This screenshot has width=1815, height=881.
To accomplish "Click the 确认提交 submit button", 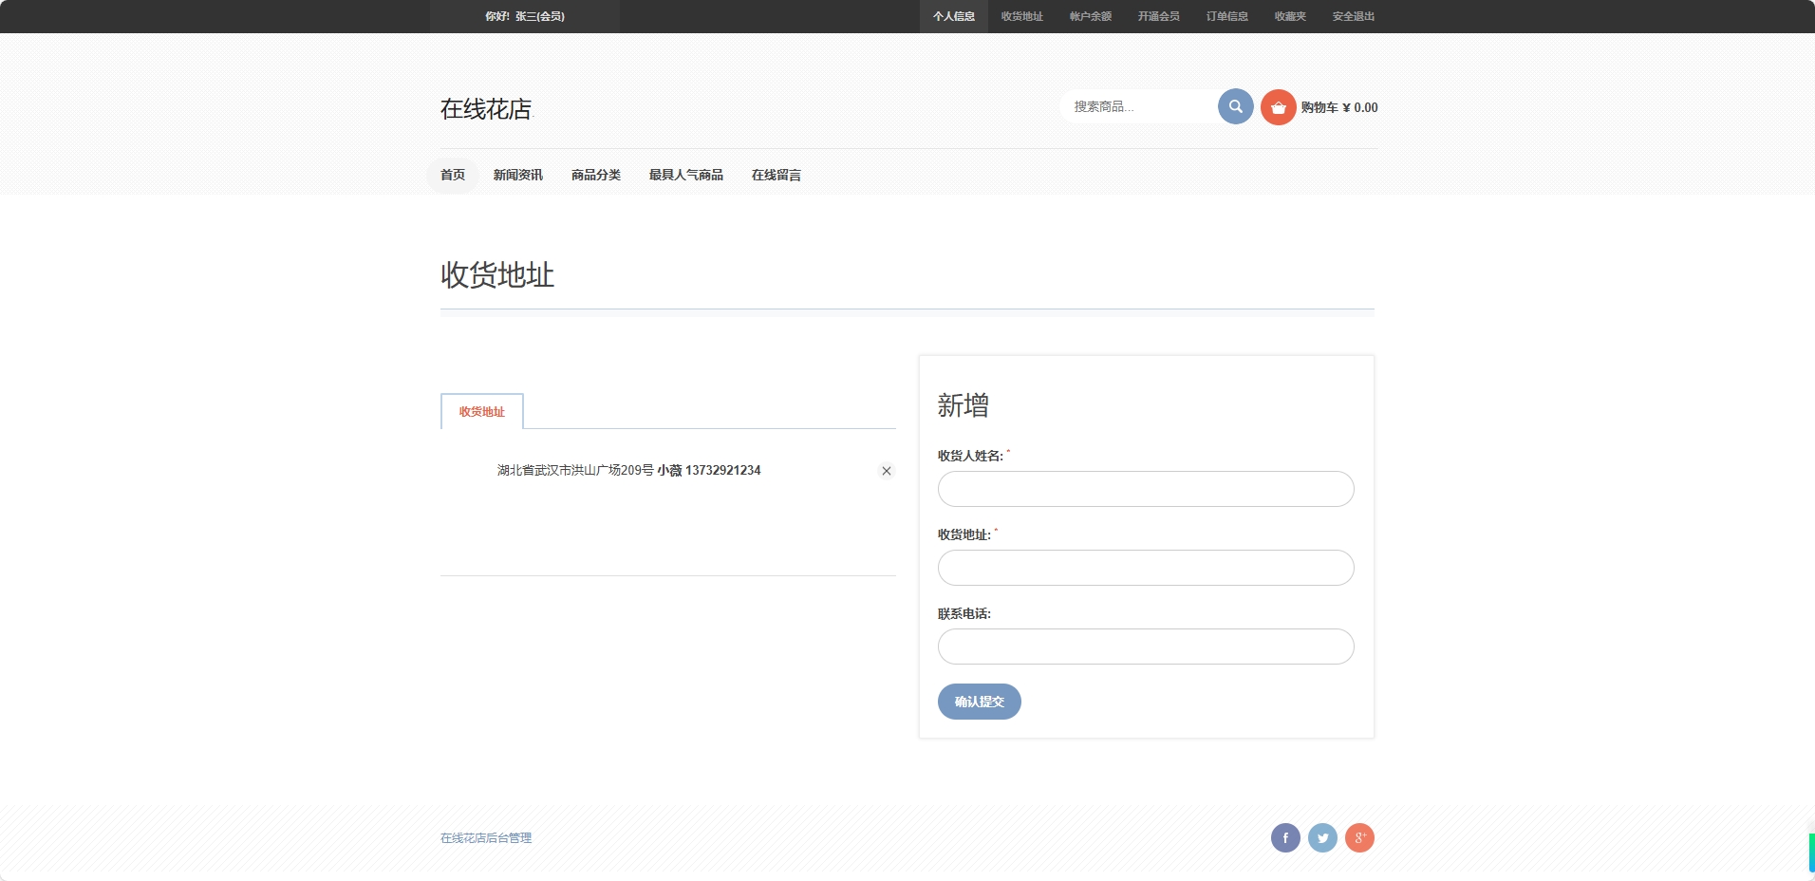I will tap(979, 701).
